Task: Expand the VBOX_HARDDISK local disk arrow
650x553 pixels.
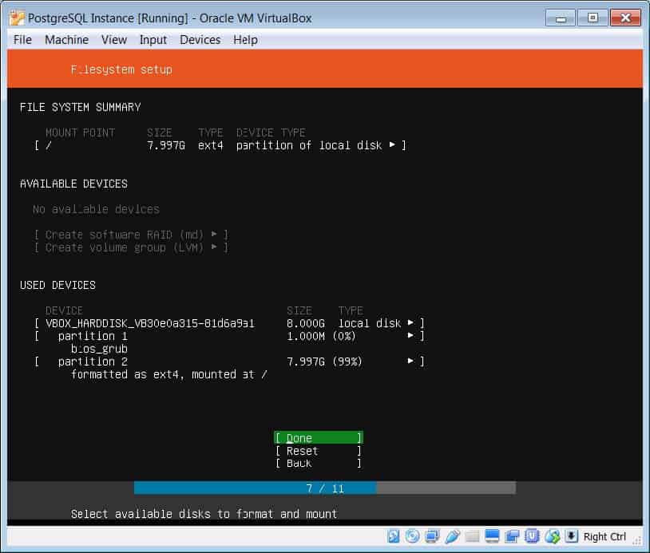Action: [x=410, y=322]
